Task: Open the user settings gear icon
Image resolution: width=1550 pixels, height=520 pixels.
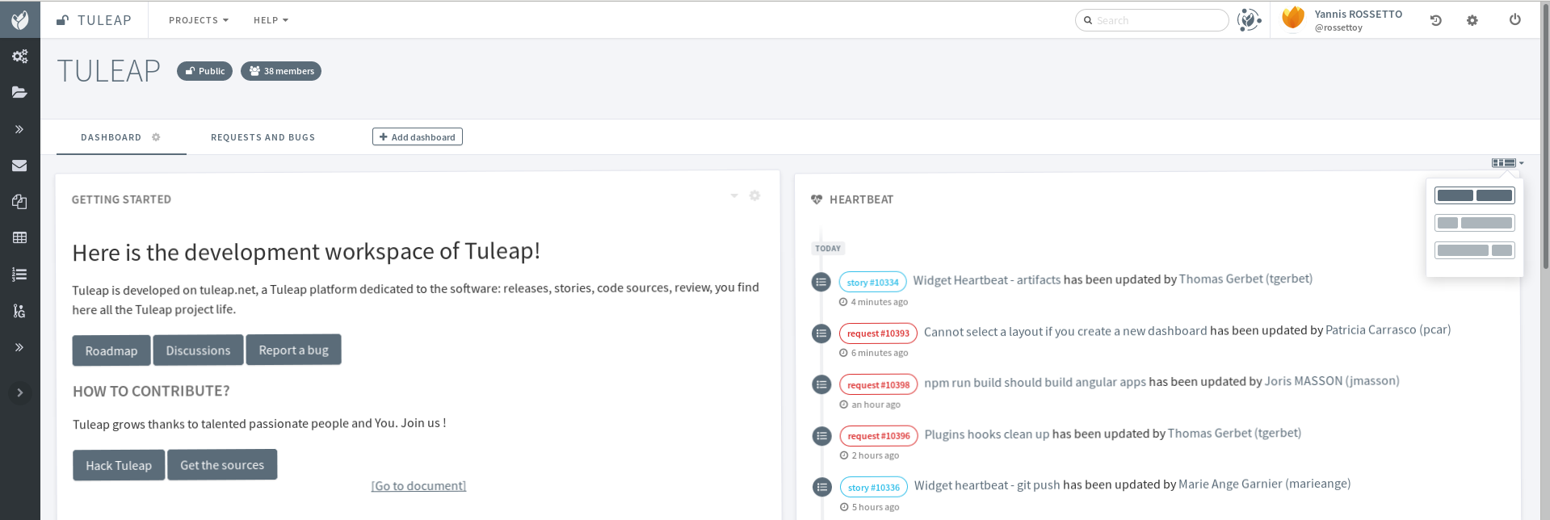Action: coord(1472,20)
